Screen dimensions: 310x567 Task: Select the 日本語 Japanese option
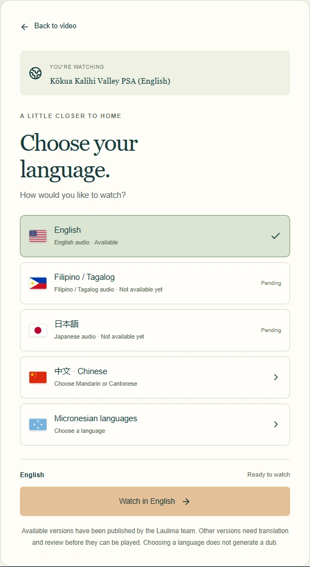[x=155, y=330]
